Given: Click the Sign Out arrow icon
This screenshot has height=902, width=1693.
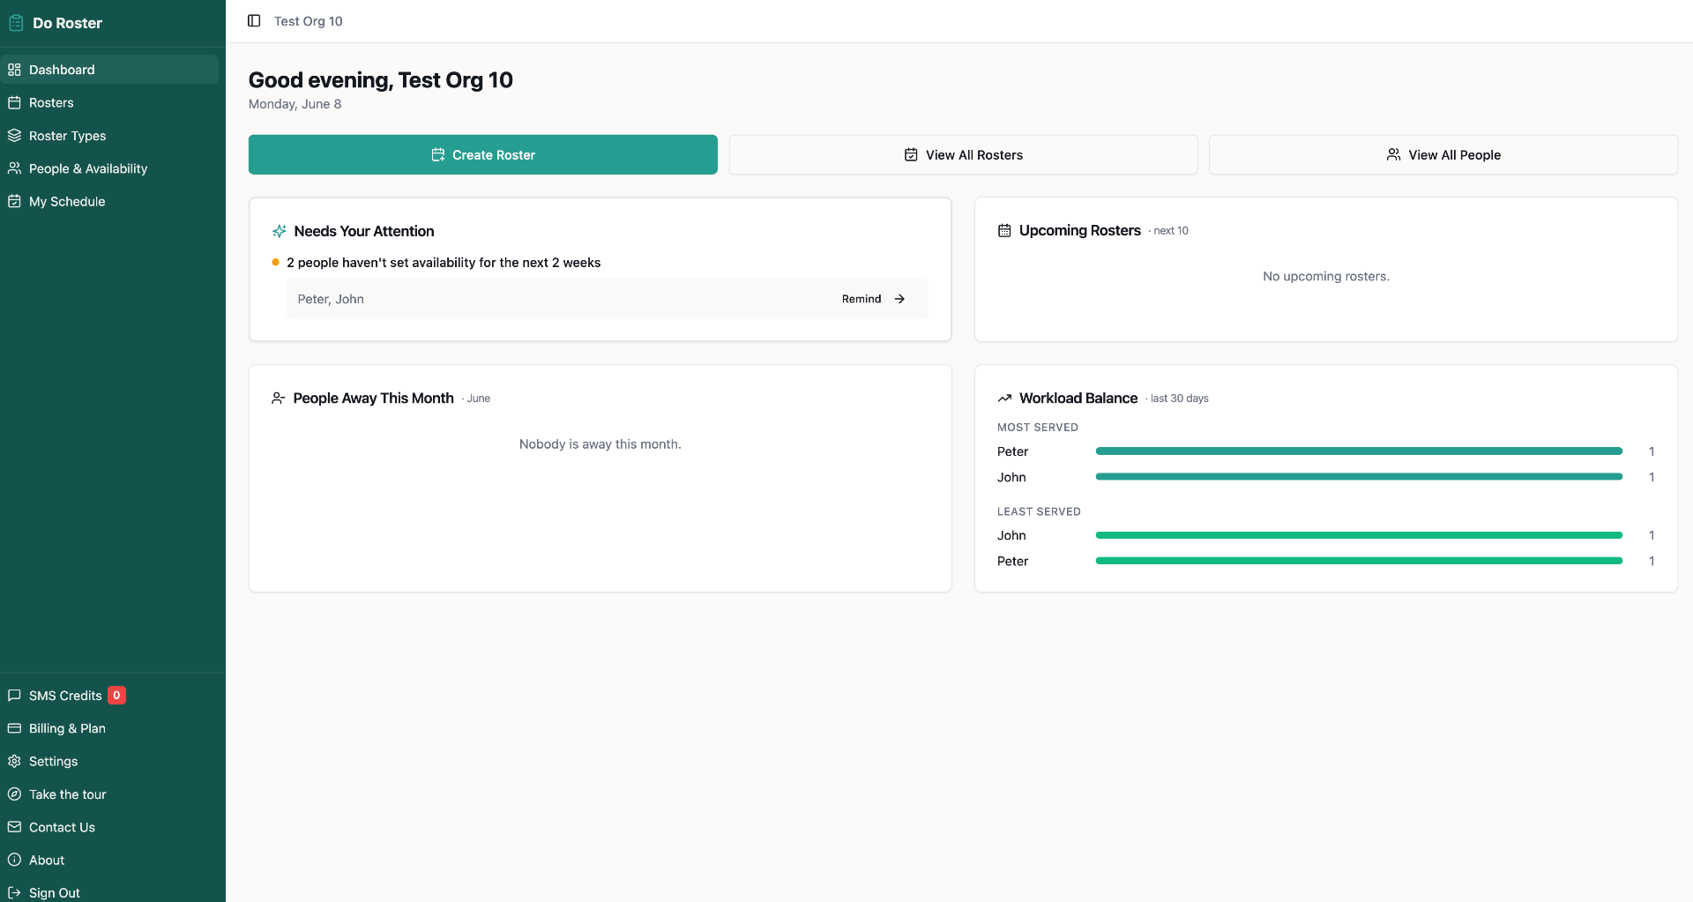Looking at the screenshot, I should pyautogui.click(x=14, y=892).
